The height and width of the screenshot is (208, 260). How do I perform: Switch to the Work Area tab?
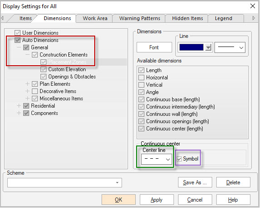tap(95, 18)
